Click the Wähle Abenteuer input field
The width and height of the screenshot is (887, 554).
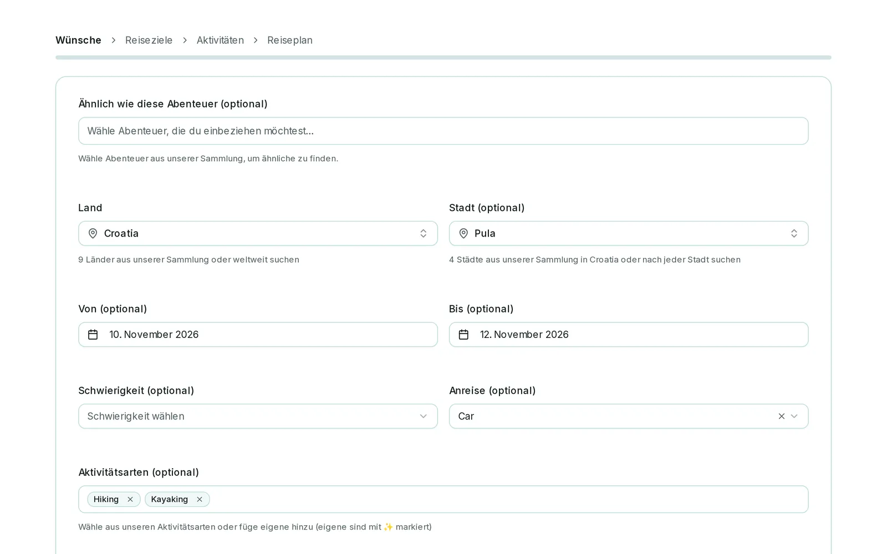point(443,131)
